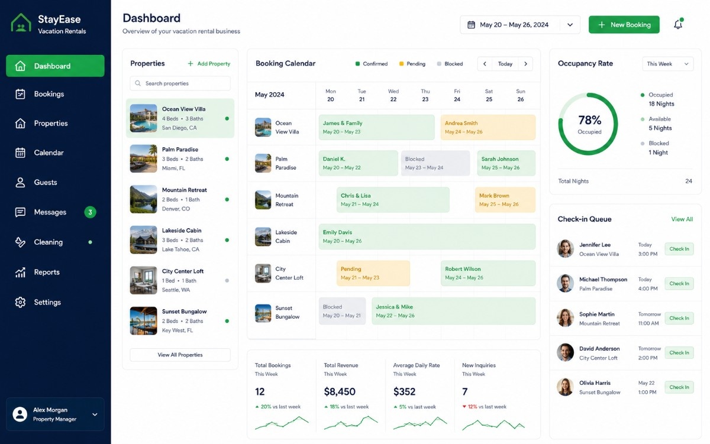Click Sophie Martin's guest avatar
Image resolution: width=710 pixels, height=444 pixels.
566,318
